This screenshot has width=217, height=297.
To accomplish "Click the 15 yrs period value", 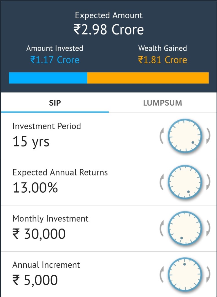I will pos(31,142).
